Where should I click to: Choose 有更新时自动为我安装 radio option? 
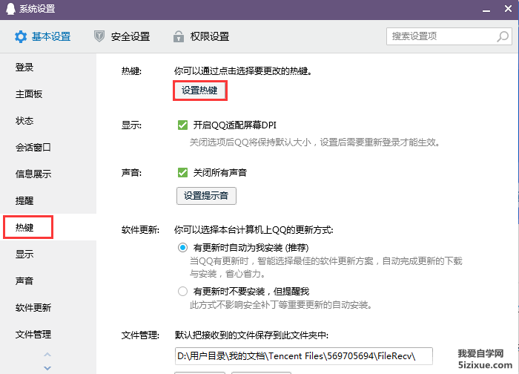(182, 248)
